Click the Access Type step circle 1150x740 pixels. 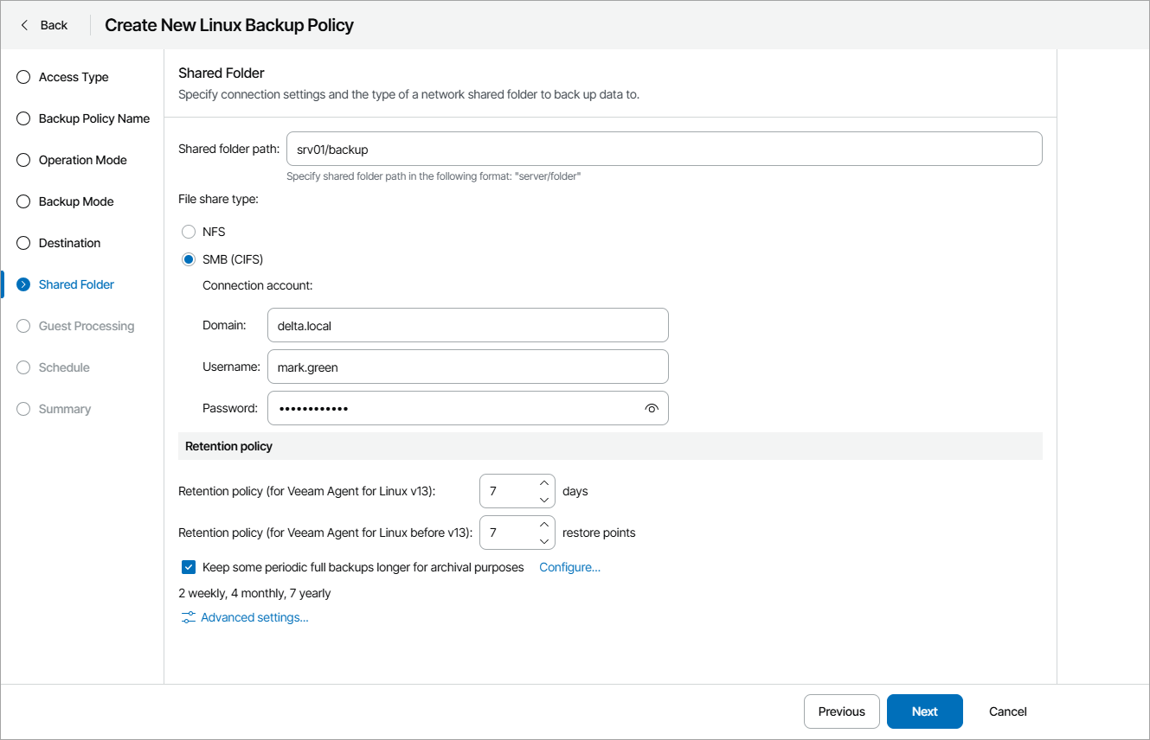(x=22, y=76)
